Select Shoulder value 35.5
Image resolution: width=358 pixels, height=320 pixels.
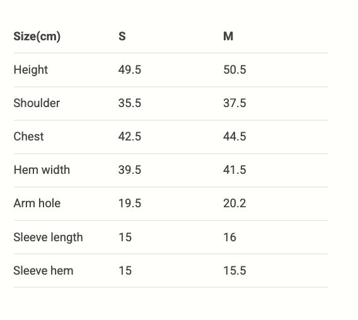pyautogui.click(x=130, y=103)
